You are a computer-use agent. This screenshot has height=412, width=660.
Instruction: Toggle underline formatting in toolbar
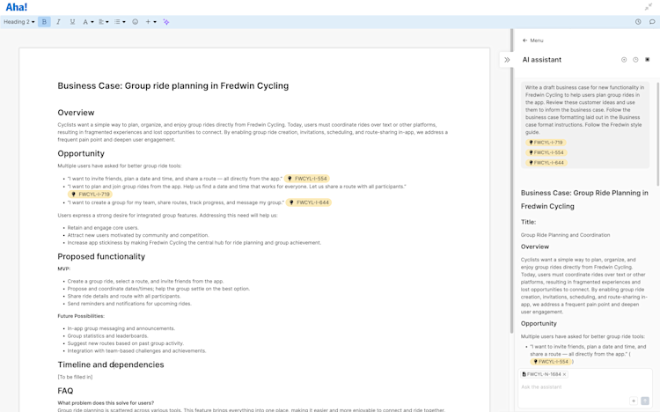(72, 22)
